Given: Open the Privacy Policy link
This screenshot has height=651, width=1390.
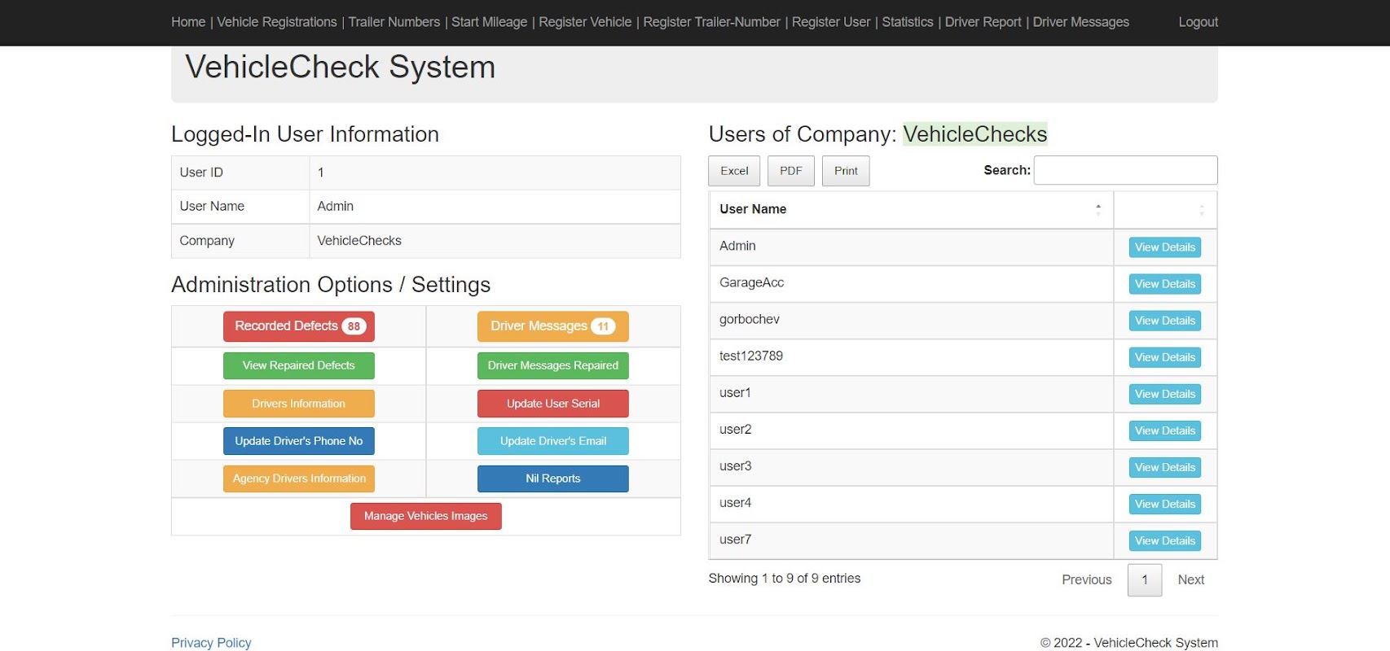Looking at the screenshot, I should click(211, 643).
